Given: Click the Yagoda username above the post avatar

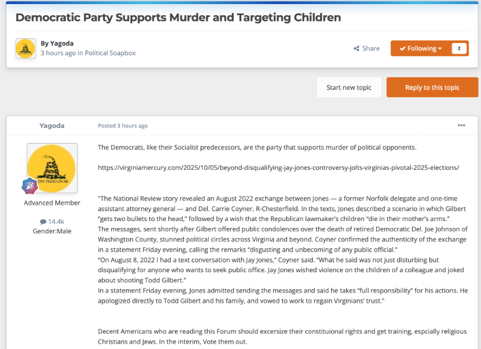Looking at the screenshot, I should pyautogui.click(x=52, y=126).
